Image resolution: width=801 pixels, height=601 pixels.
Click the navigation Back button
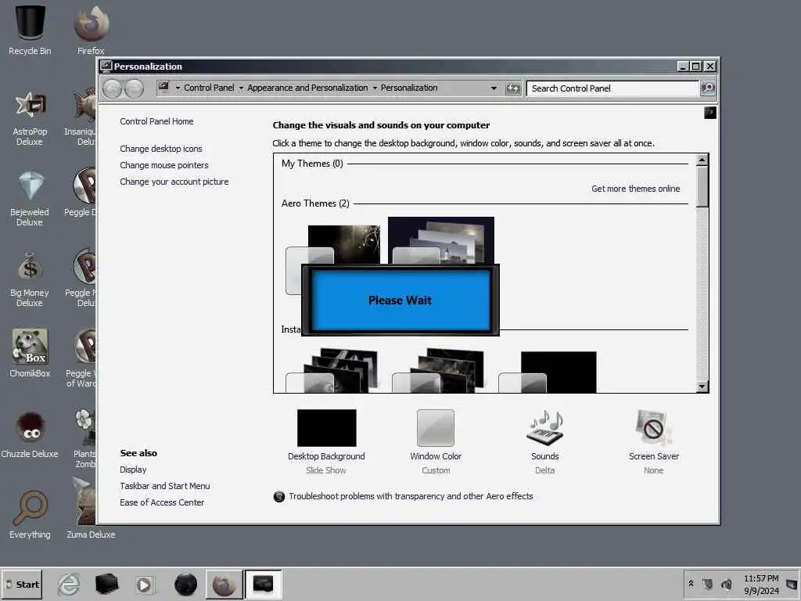pos(113,89)
